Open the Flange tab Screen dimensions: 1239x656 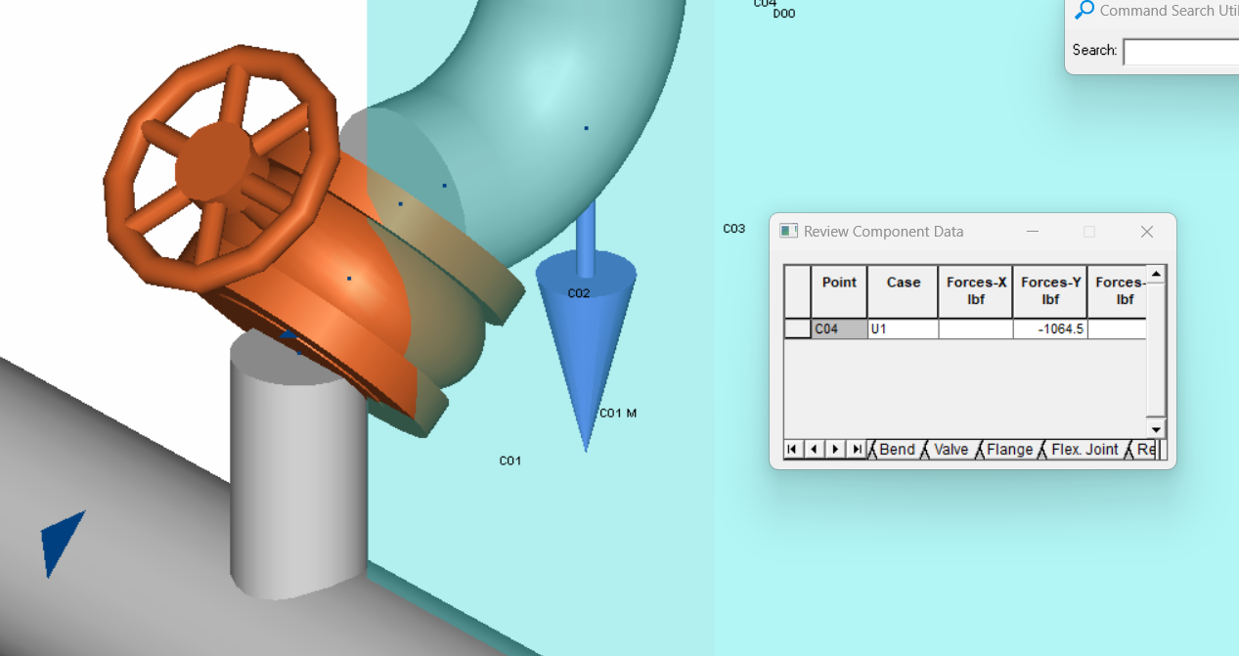point(1009,450)
